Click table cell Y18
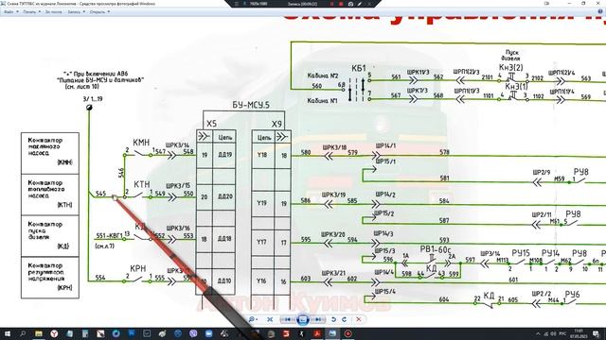Viewport: 606px width, 340px height. 262,155
